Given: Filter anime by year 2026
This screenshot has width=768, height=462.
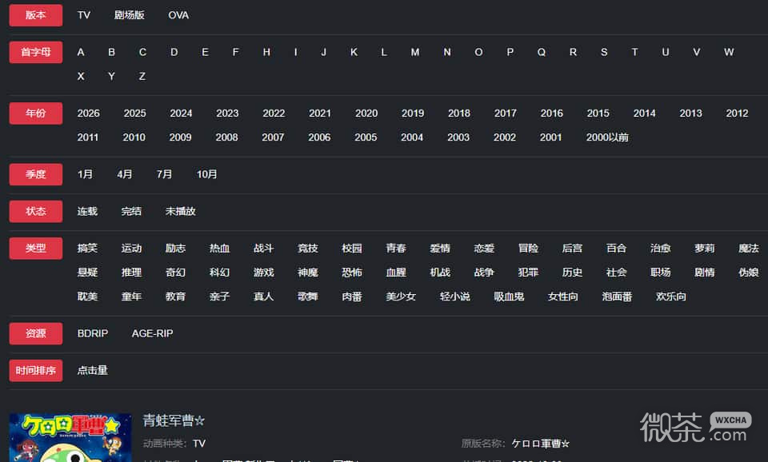Looking at the screenshot, I should [x=88, y=113].
